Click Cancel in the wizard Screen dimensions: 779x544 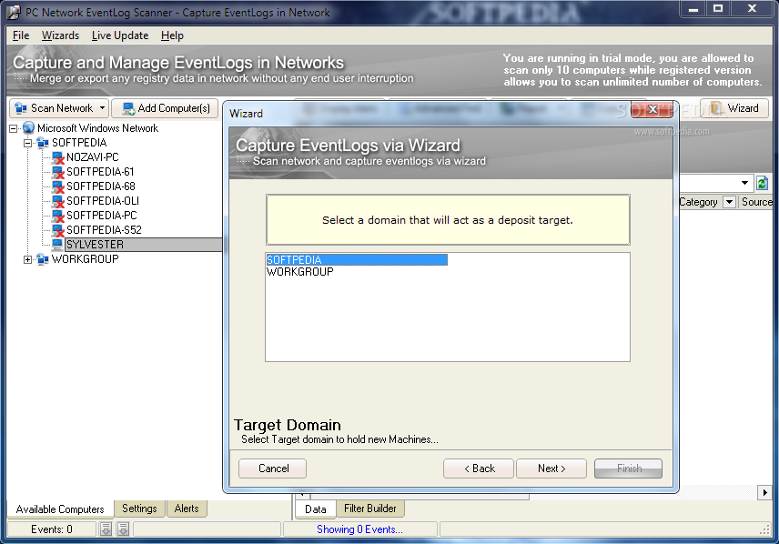273,468
